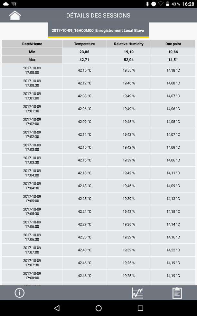The image size is (197, 316).
Task: Go to the home screen icon
Action: 15,15
